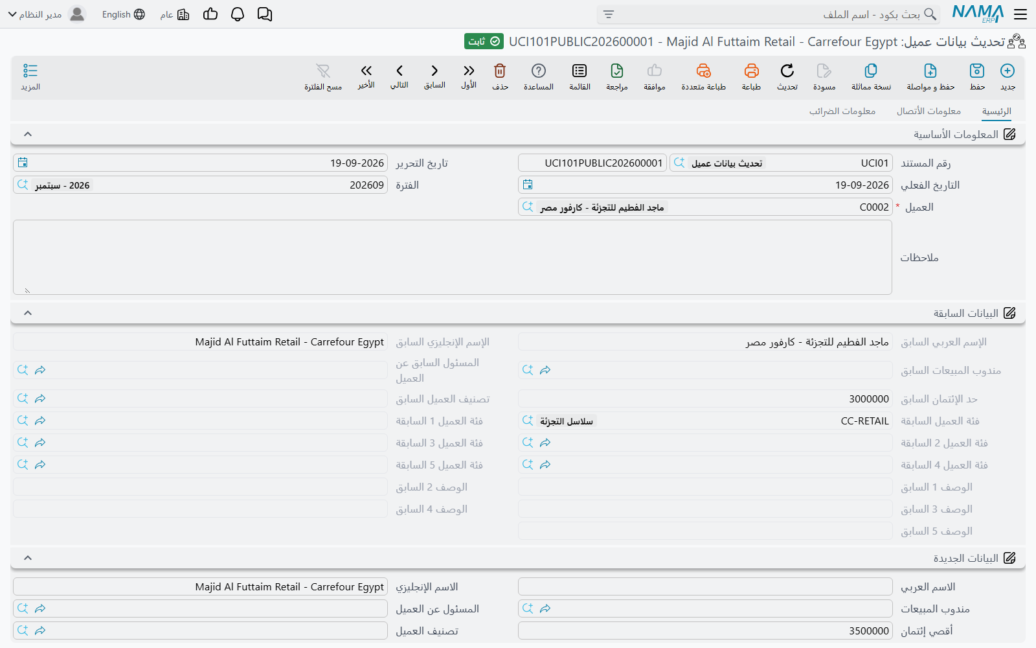Click the thumbs-up icon in top bar

(210, 14)
